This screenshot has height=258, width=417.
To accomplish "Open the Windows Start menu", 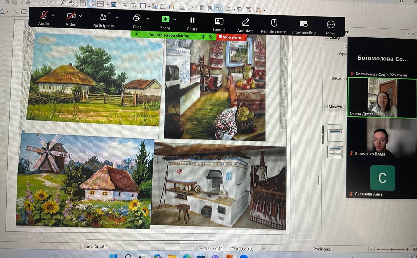I will point(113,256).
